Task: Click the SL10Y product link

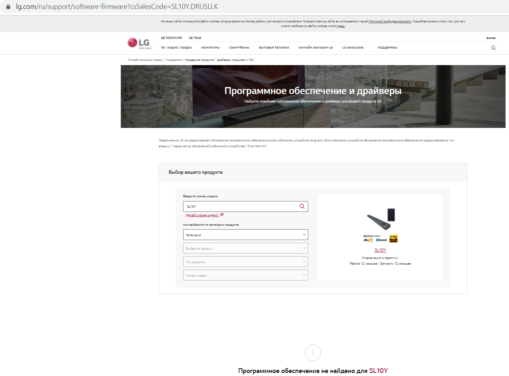Action: [x=380, y=250]
